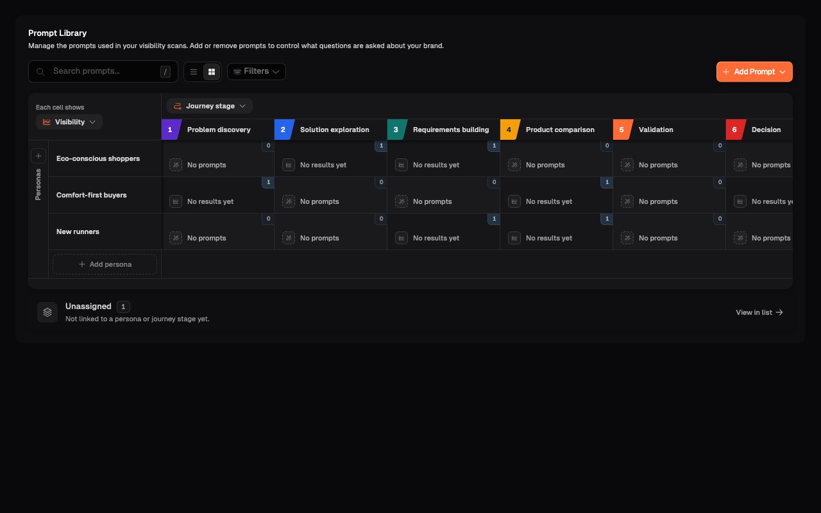This screenshot has width=821, height=513.
Task: Click No prompts icon, Comfort-first Solution exploration
Action: (x=289, y=201)
